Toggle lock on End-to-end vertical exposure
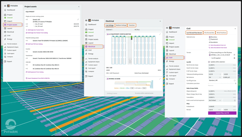 pyautogui.click(x=234, y=101)
